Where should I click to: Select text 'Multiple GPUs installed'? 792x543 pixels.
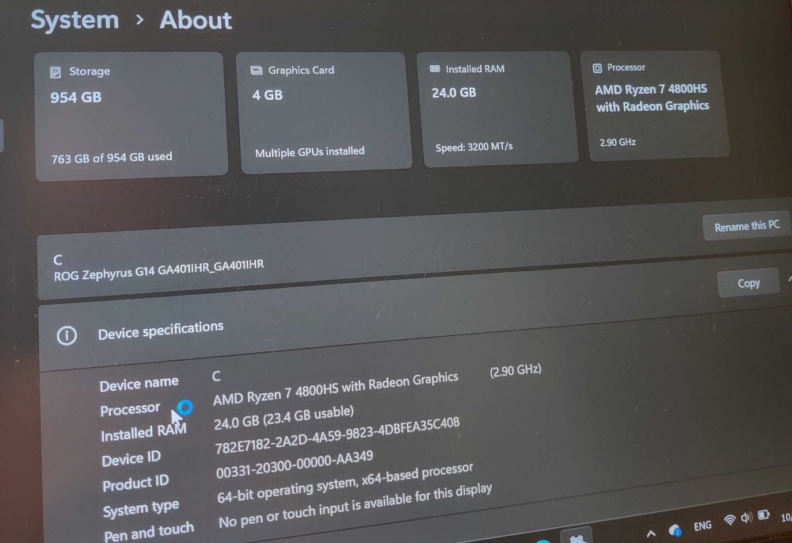[x=310, y=151]
